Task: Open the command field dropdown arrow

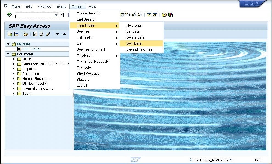Action: point(57,15)
